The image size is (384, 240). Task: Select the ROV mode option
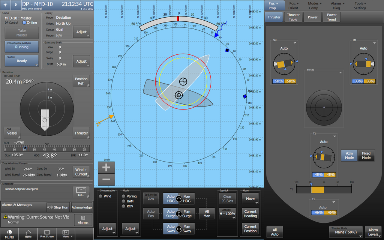[124, 206]
